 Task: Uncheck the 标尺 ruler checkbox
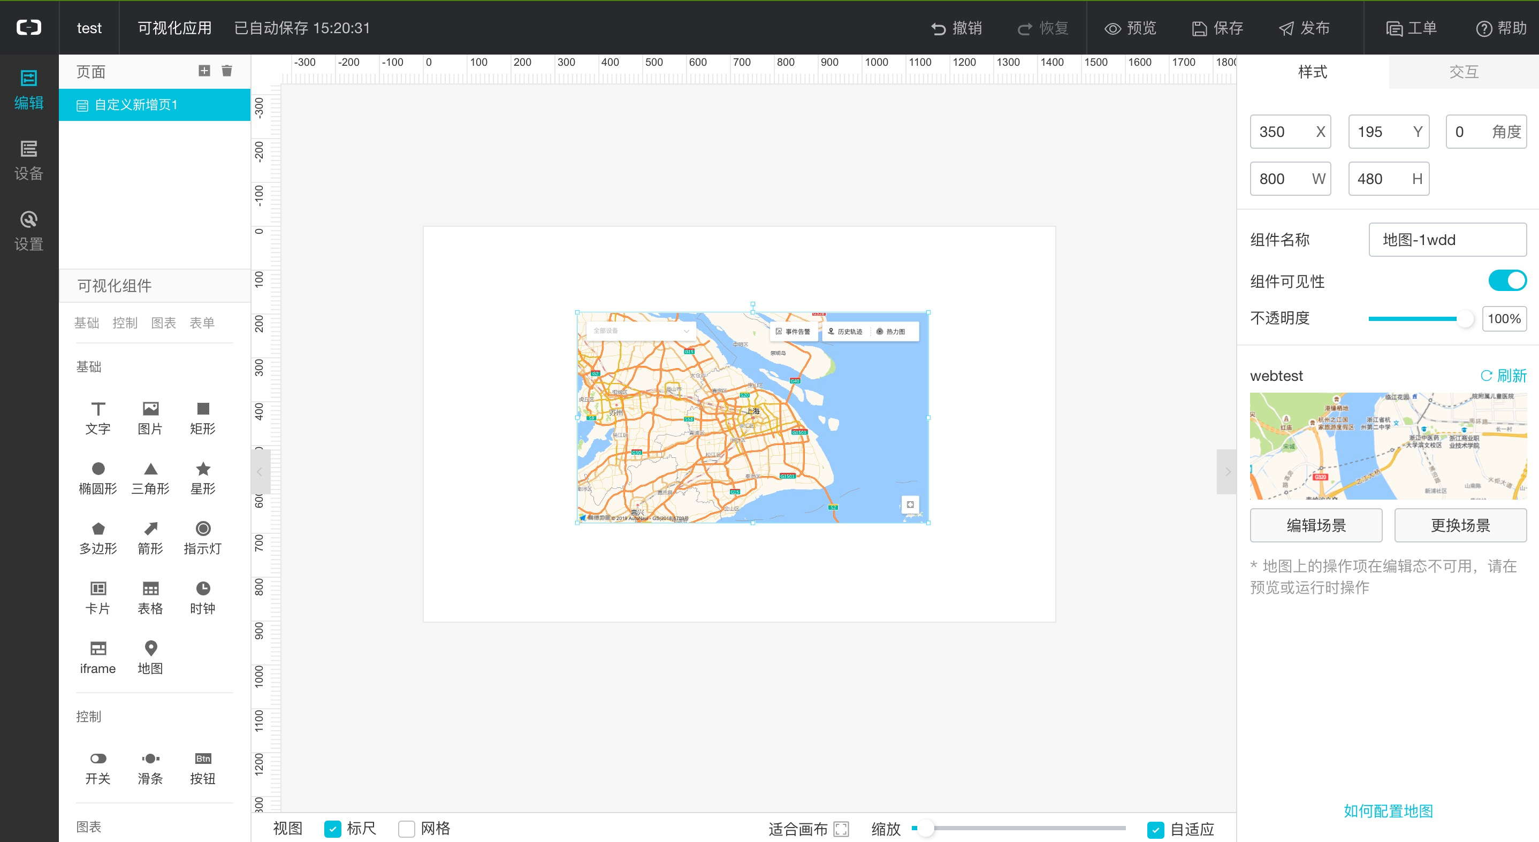click(x=333, y=829)
